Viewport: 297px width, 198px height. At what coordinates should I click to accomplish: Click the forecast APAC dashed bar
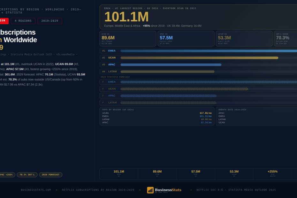coord(168,96)
